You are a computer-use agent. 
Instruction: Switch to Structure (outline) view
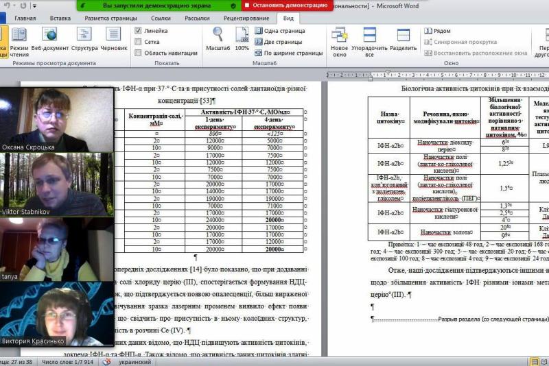pyautogui.click(x=84, y=39)
